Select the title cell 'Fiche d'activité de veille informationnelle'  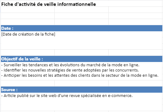pos(49,4)
